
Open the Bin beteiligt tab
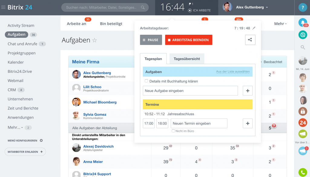pyautogui.click(x=111, y=24)
